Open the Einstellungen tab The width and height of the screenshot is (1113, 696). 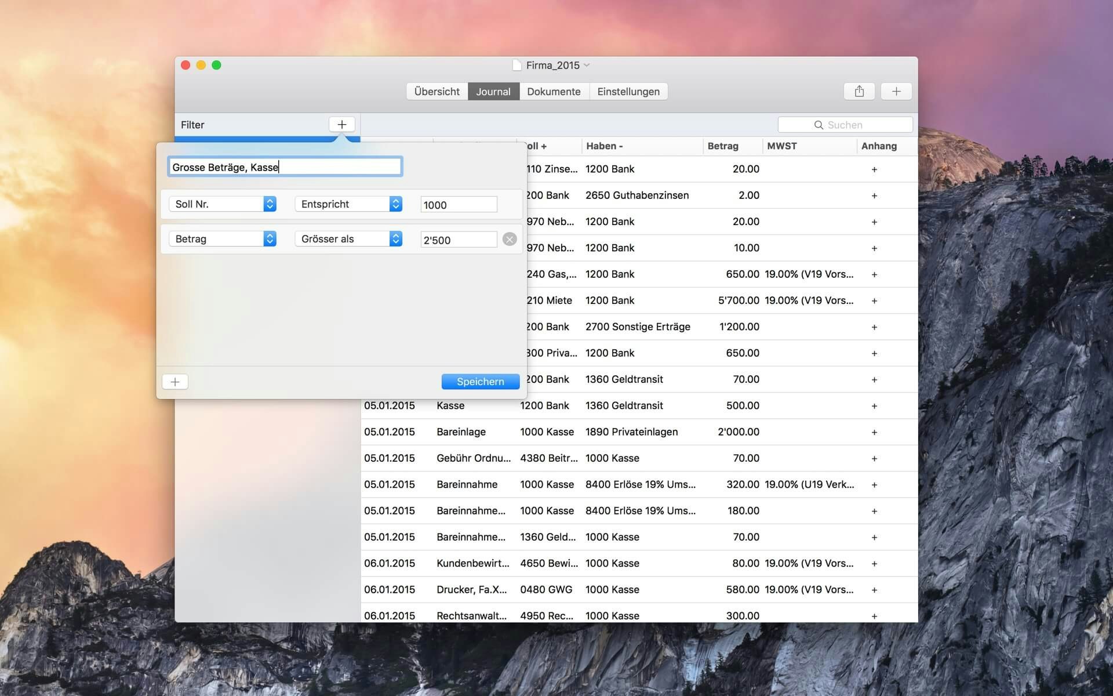tap(628, 92)
